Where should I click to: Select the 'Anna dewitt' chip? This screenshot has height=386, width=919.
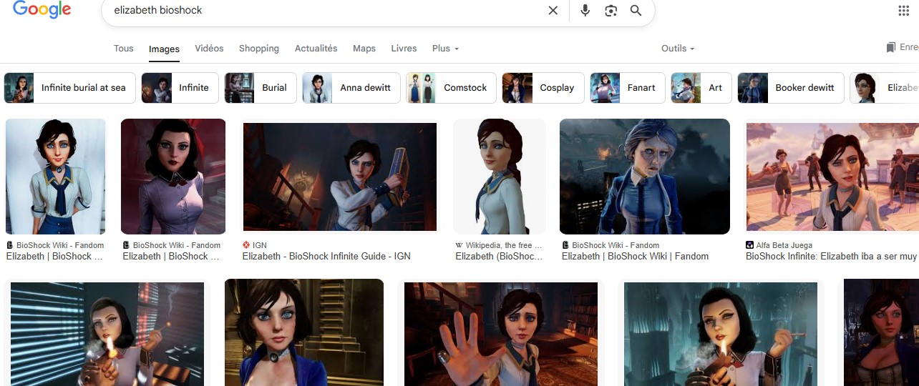pyautogui.click(x=351, y=88)
